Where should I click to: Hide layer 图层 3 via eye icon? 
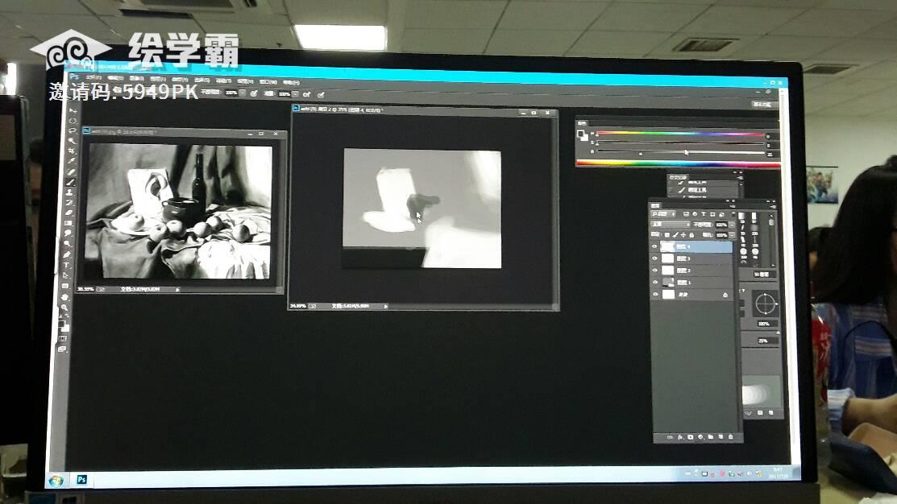tap(654, 258)
